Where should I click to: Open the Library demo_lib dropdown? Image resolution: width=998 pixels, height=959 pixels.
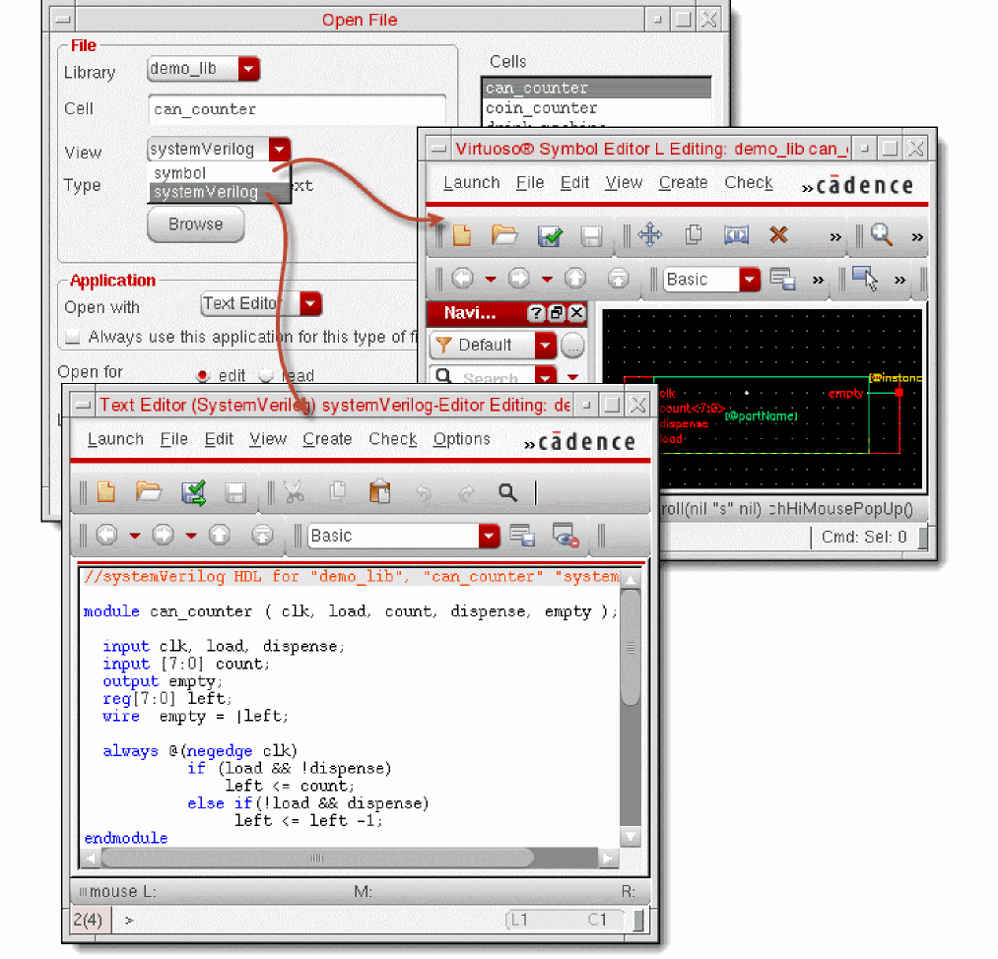point(248,69)
